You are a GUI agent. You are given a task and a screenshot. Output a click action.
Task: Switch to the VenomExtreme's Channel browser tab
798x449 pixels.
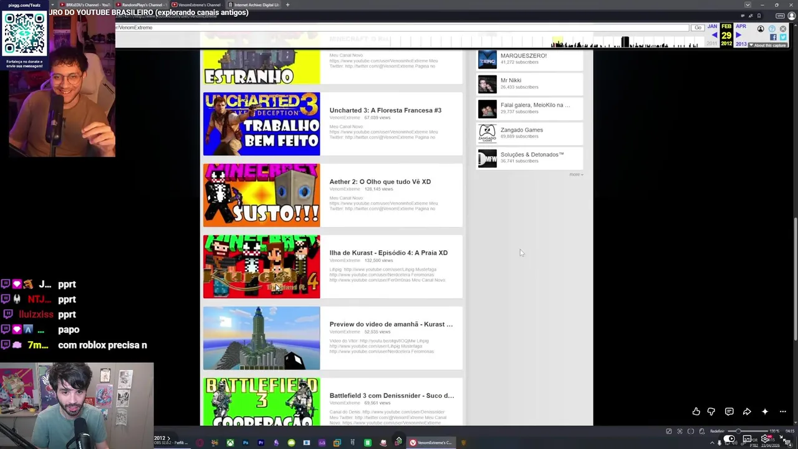pos(196,5)
